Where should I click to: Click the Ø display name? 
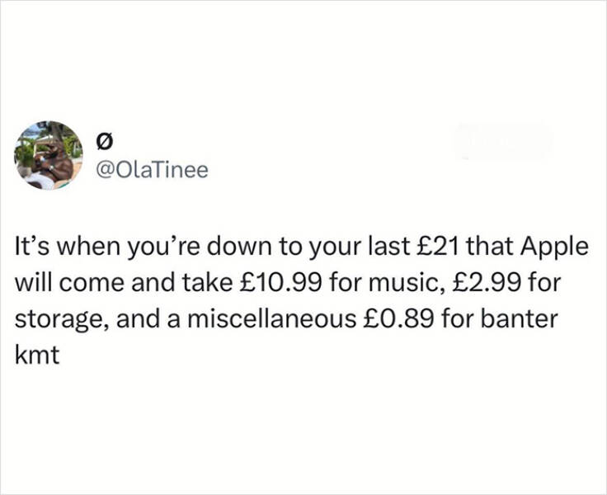[105, 142]
